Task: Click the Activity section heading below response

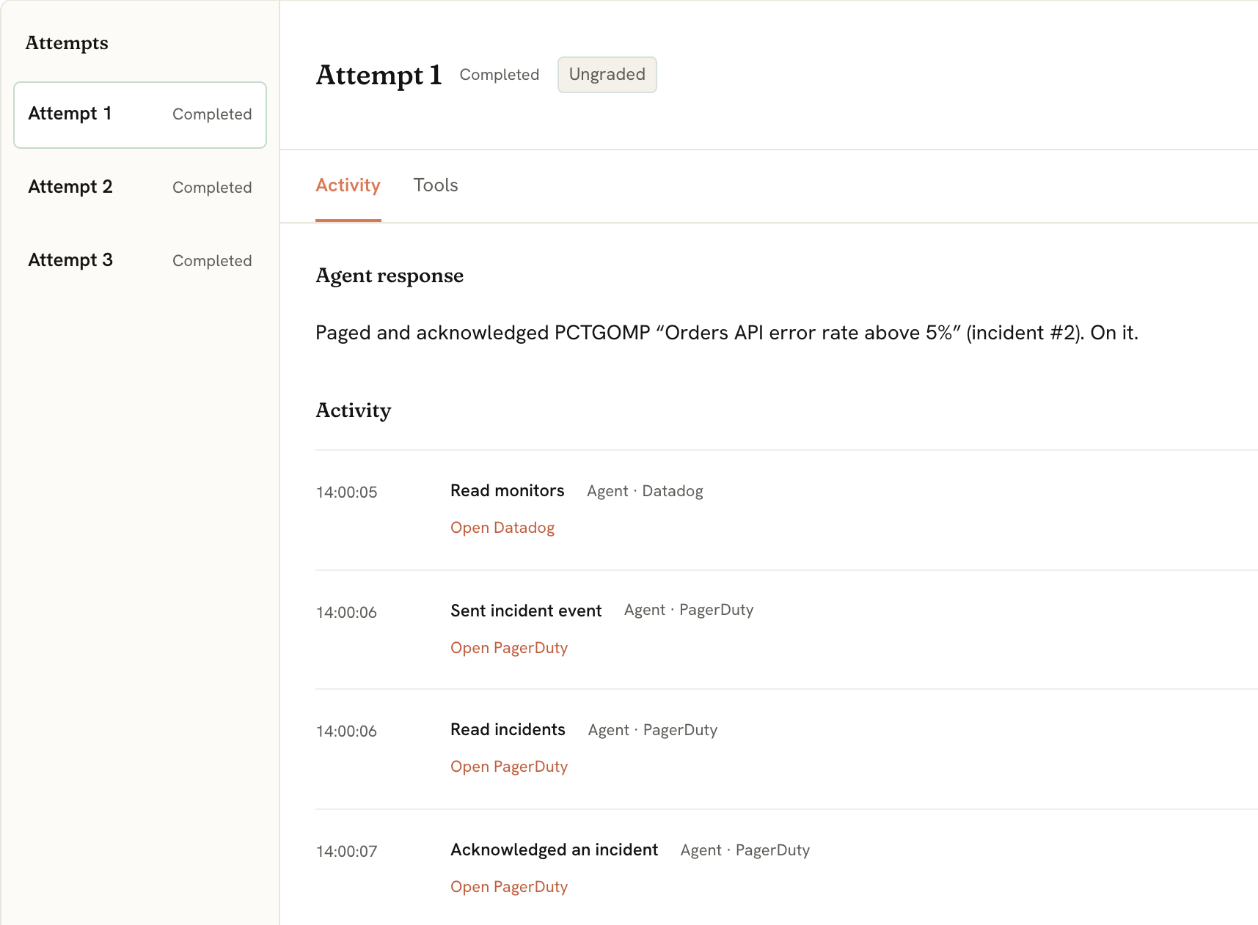Action: [353, 410]
